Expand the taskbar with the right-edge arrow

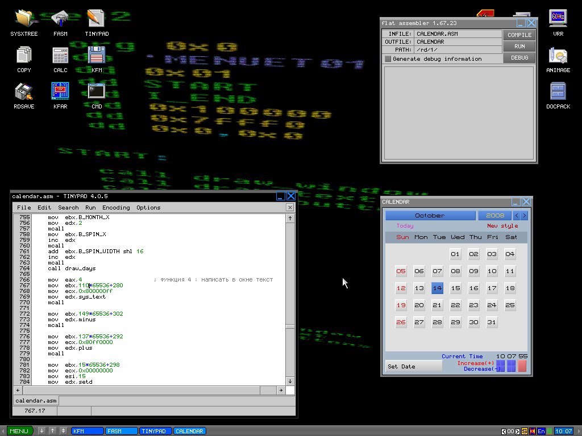[579, 431]
